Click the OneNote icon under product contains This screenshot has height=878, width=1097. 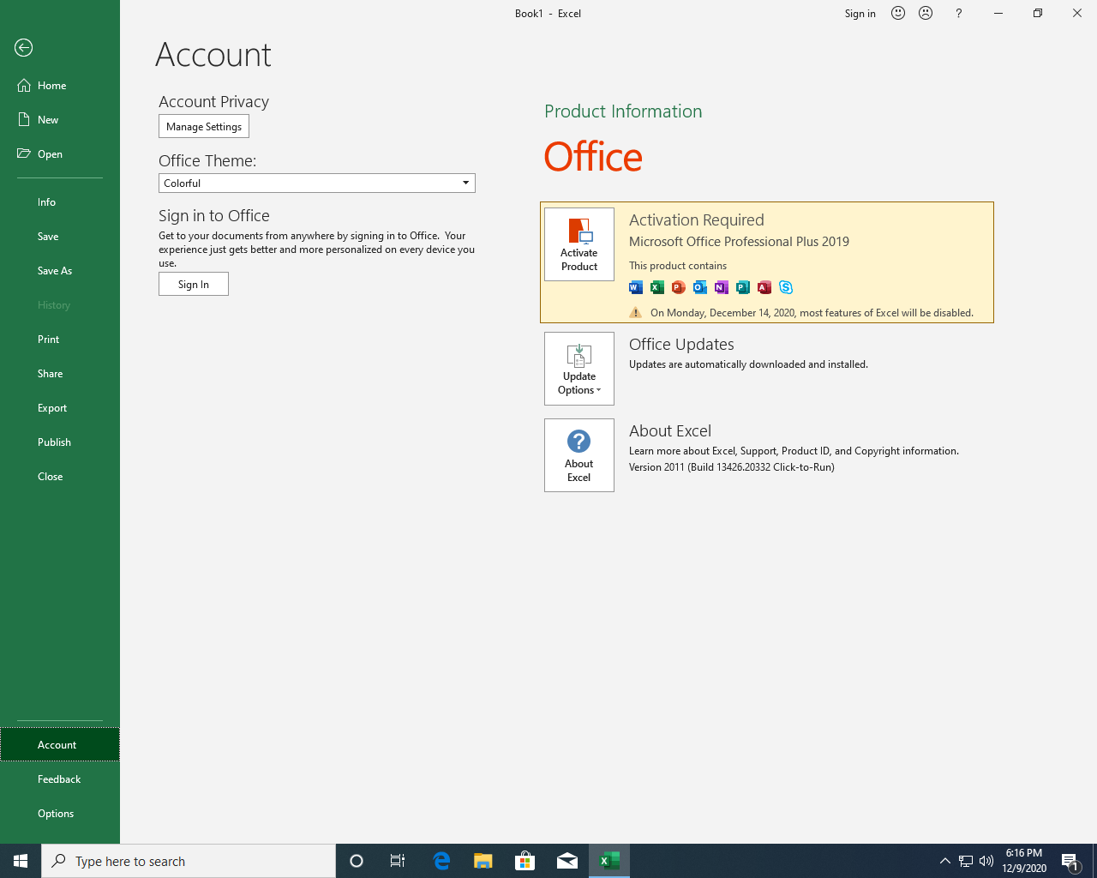[722, 287]
